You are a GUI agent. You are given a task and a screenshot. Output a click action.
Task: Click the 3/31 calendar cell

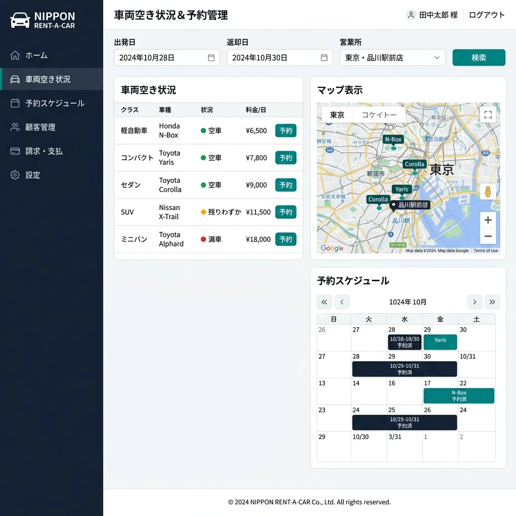tap(405, 446)
